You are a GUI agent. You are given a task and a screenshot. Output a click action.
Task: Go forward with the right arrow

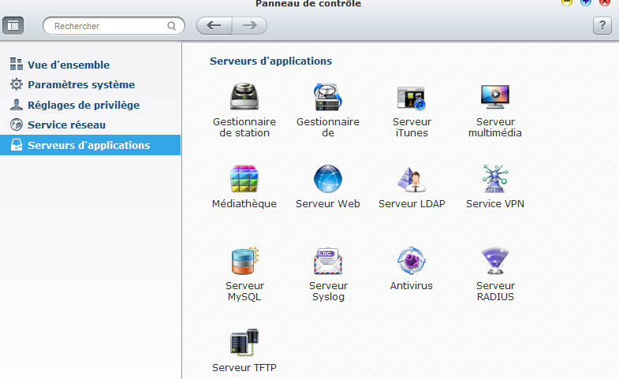tap(249, 26)
